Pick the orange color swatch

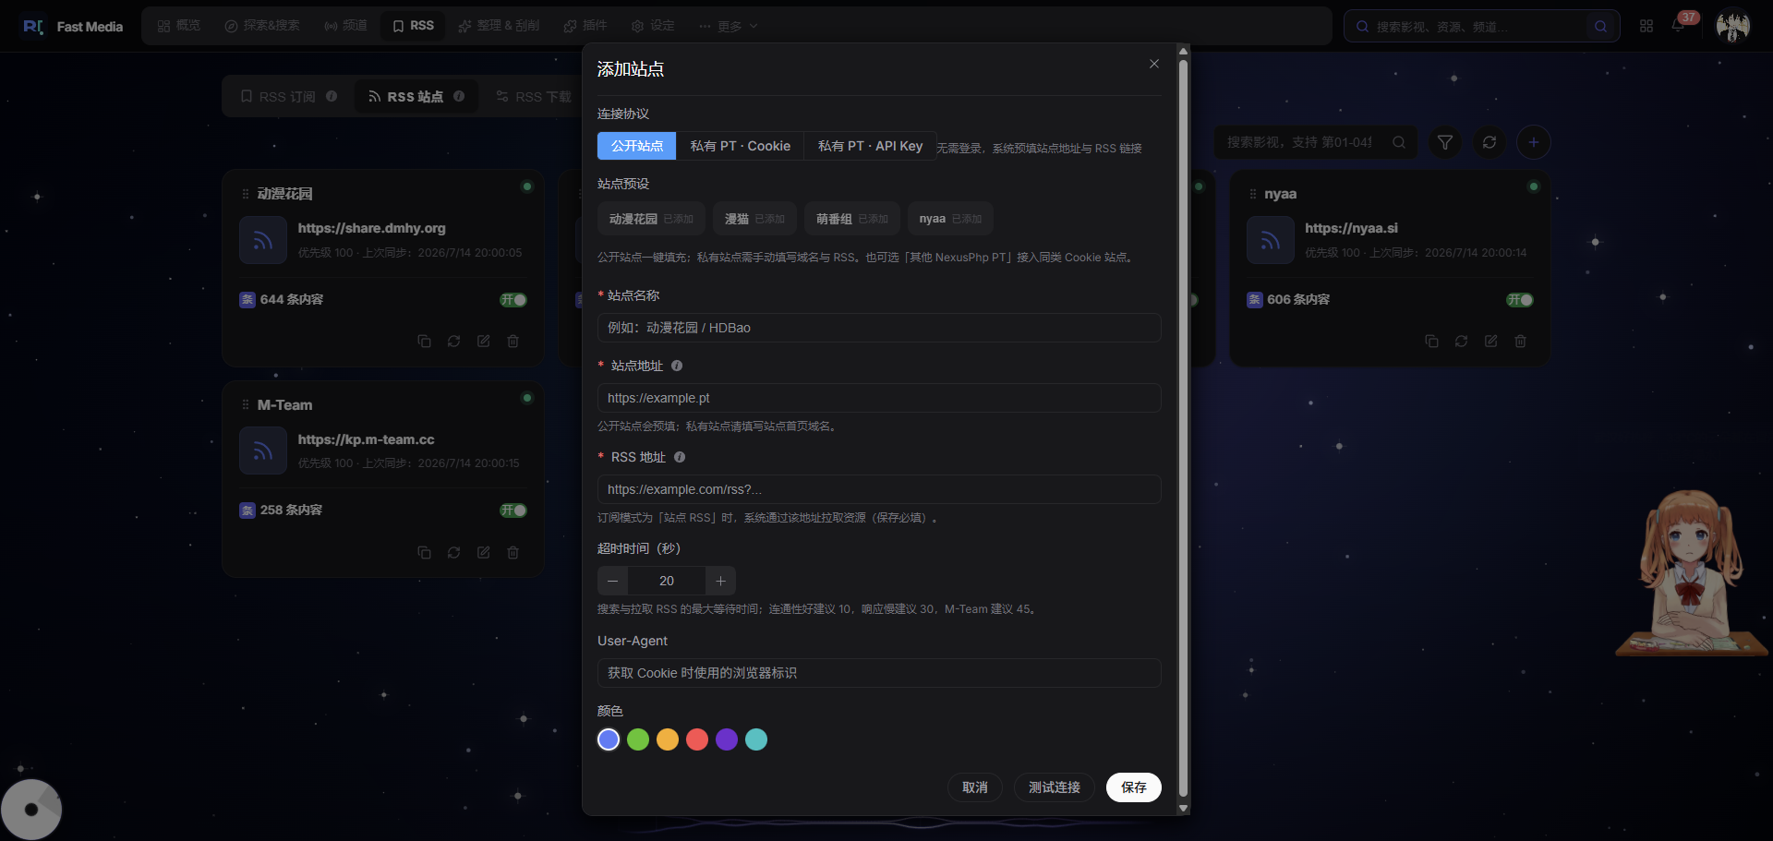click(x=668, y=739)
